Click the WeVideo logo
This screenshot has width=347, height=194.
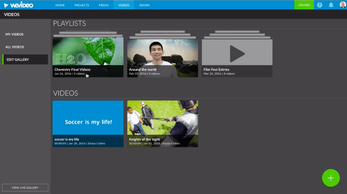tap(18, 5)
